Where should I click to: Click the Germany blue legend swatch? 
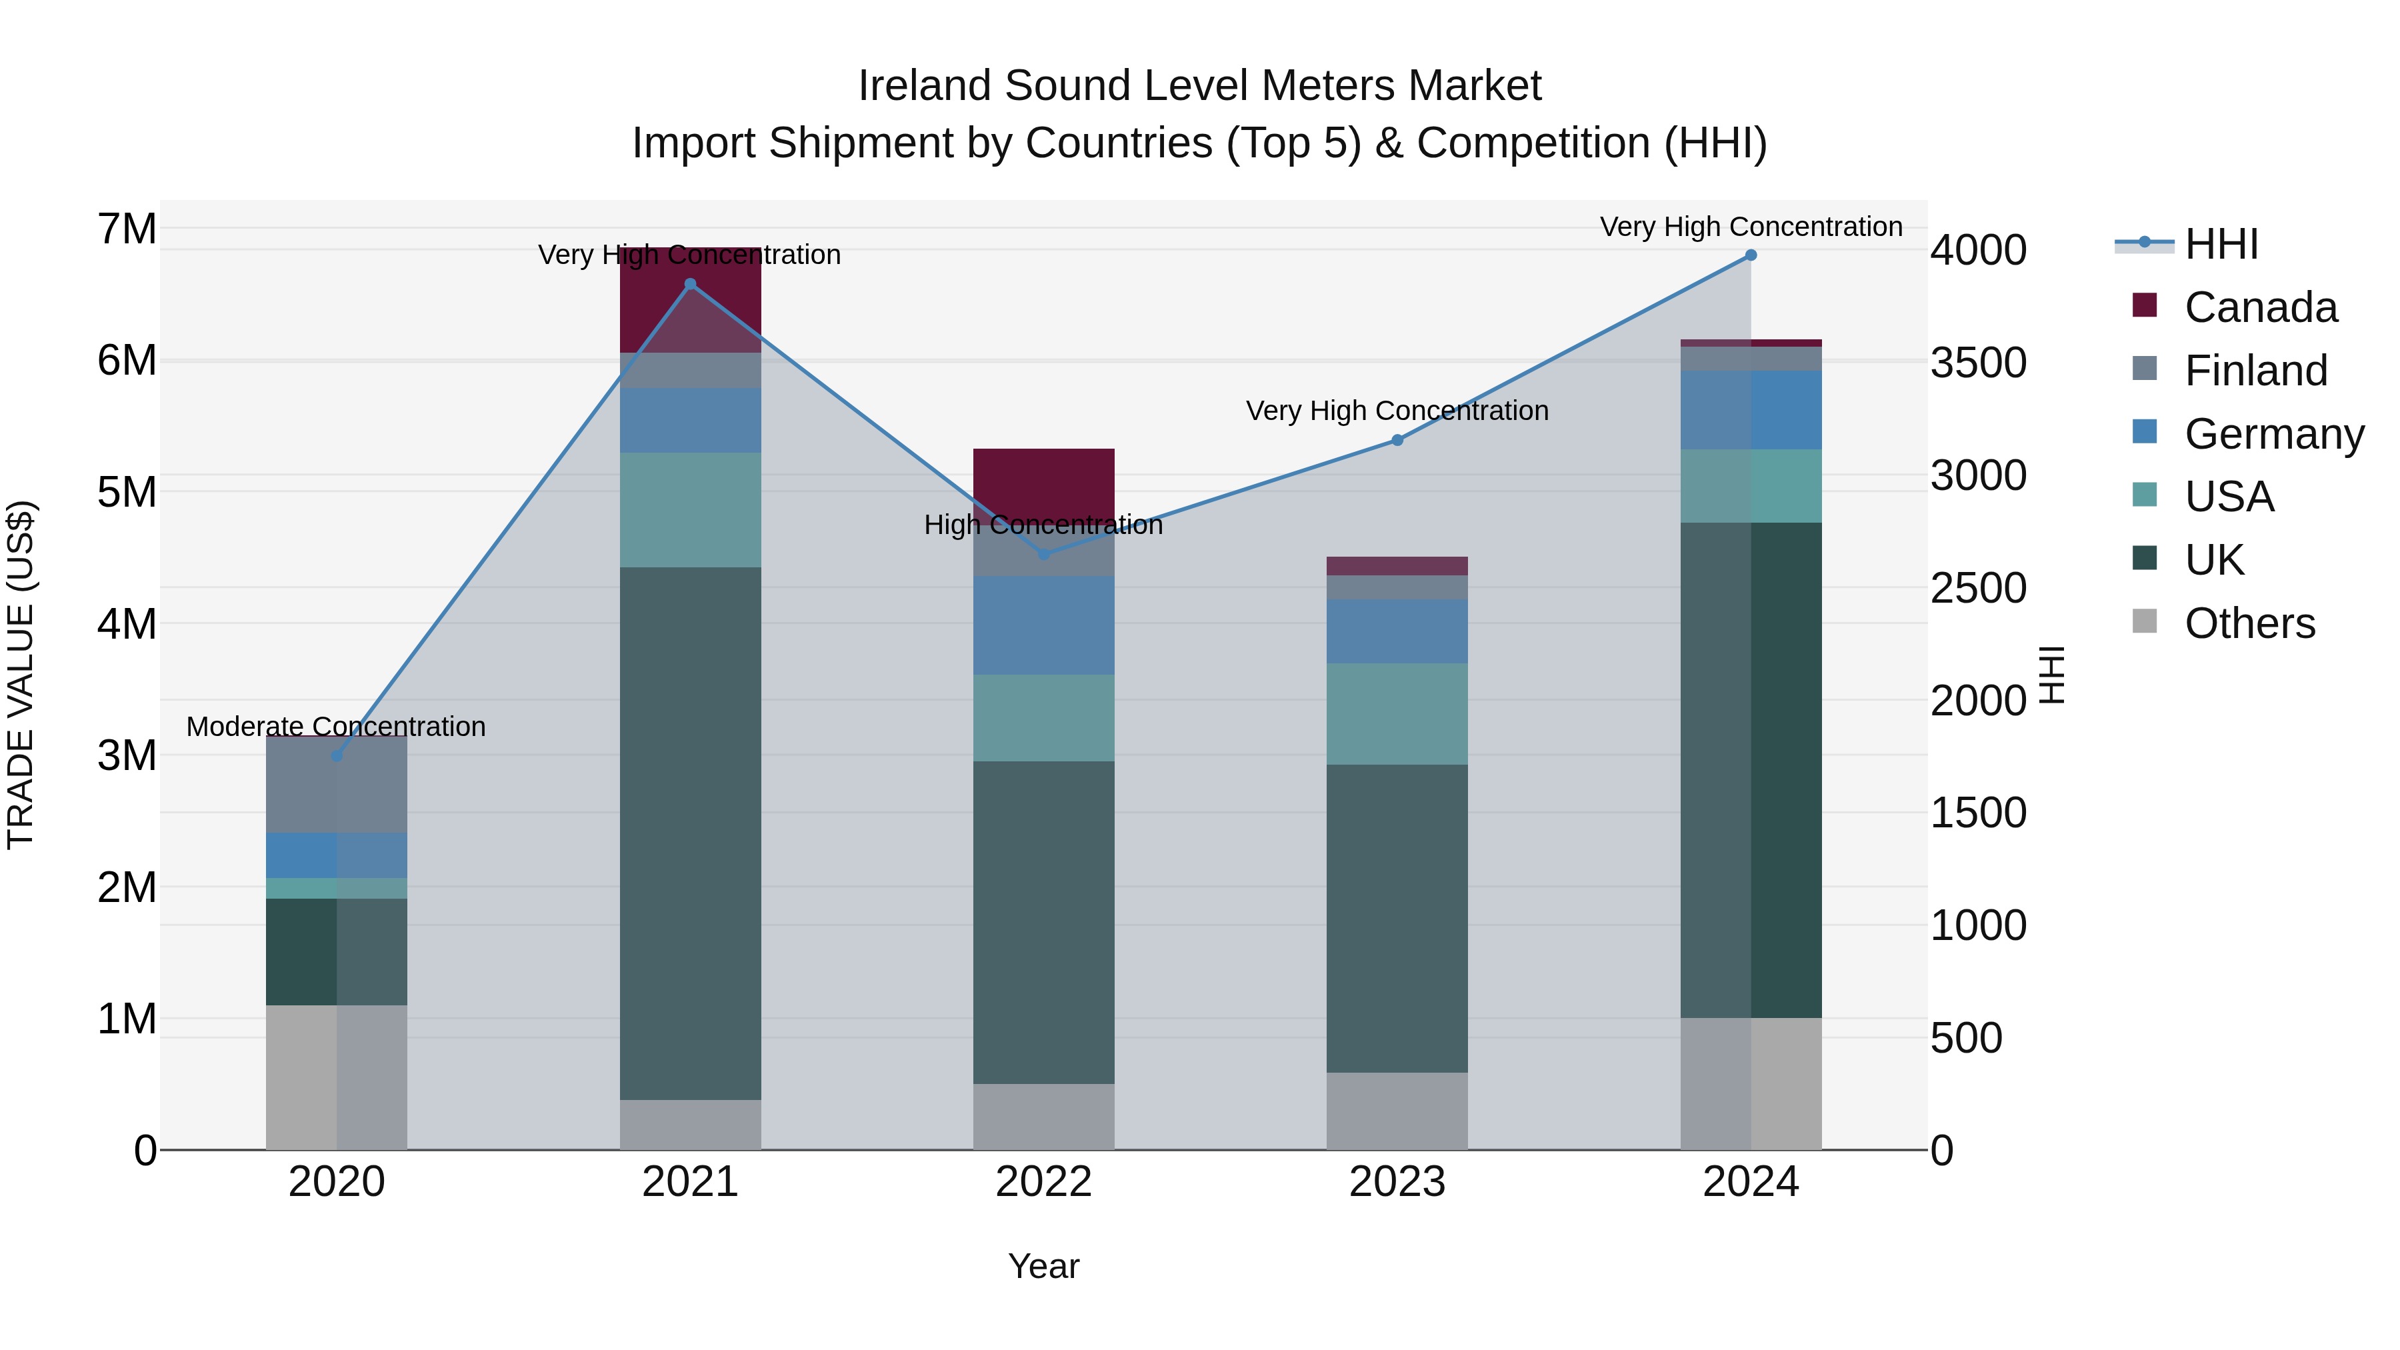tap(2145, 431)
